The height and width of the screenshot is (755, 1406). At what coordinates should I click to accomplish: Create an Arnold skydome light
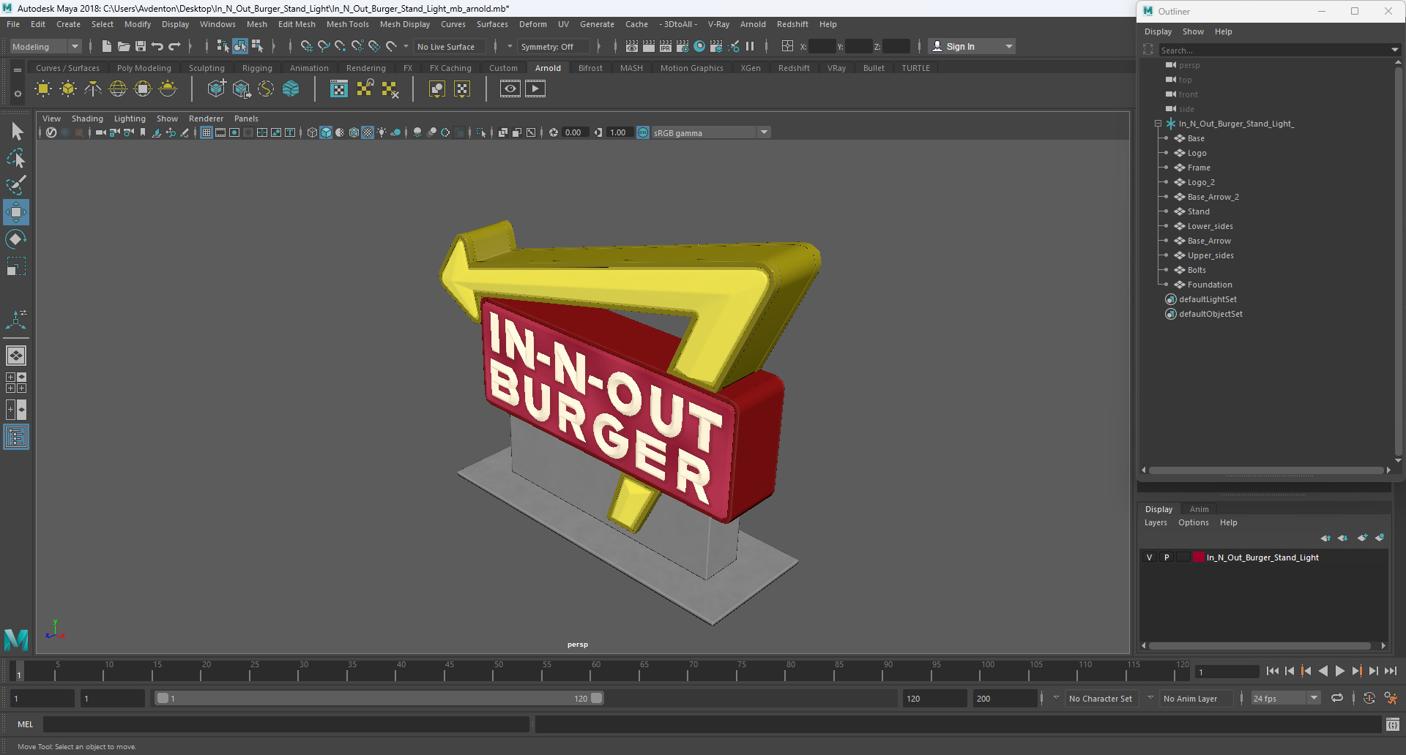click(118, 89)
